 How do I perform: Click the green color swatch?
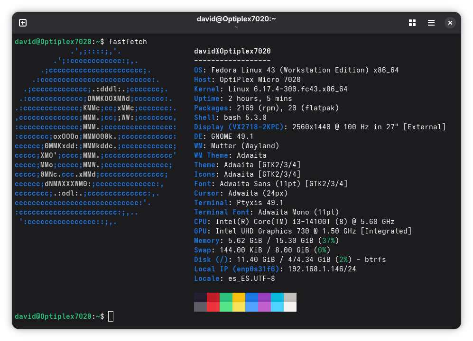point(225,302)
